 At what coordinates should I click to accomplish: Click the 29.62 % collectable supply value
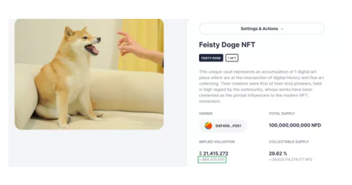(278, 153)
